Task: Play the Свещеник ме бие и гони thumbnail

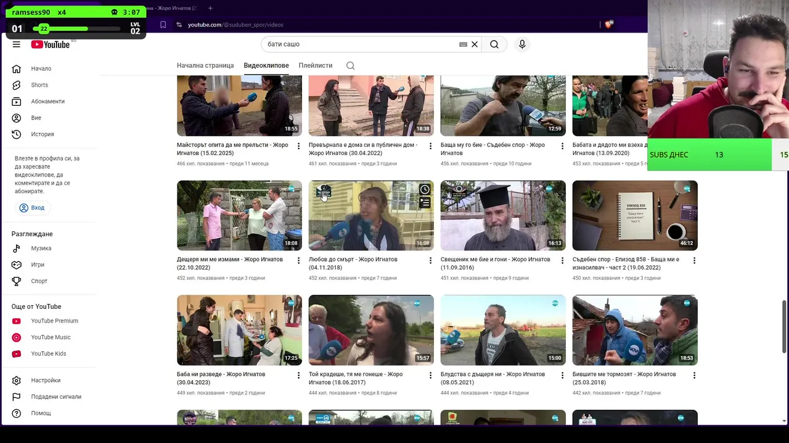Action: click(503, 215)
